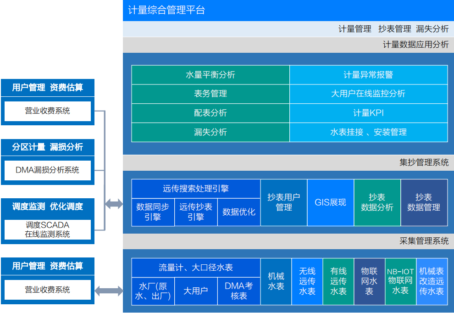Viewport: 454px width, 313px height.
Task: Open 抄表数据分析 block
Action: click(x=377, y=202)
